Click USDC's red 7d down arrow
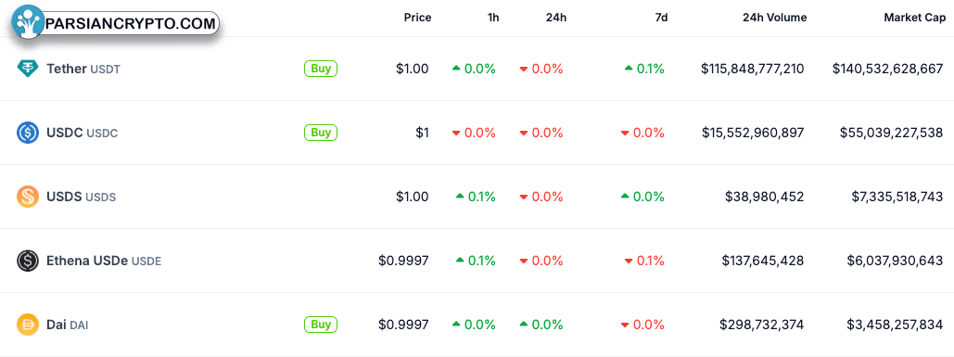The height and width of the screenshot is (357, 954). pos(625,134)
